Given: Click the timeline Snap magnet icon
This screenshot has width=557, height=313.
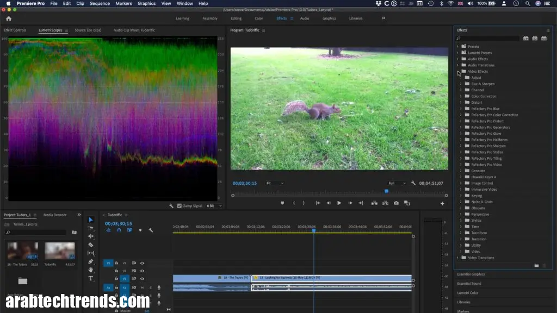Looking at the screenshot, I should (x=119, y=230).
